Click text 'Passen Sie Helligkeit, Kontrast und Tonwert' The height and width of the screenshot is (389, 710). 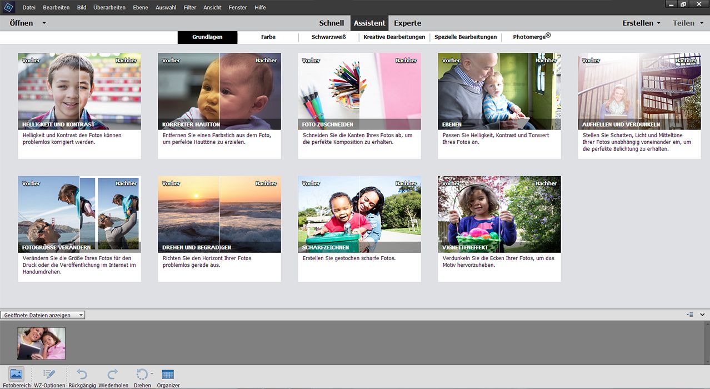[x=496, y=136]
